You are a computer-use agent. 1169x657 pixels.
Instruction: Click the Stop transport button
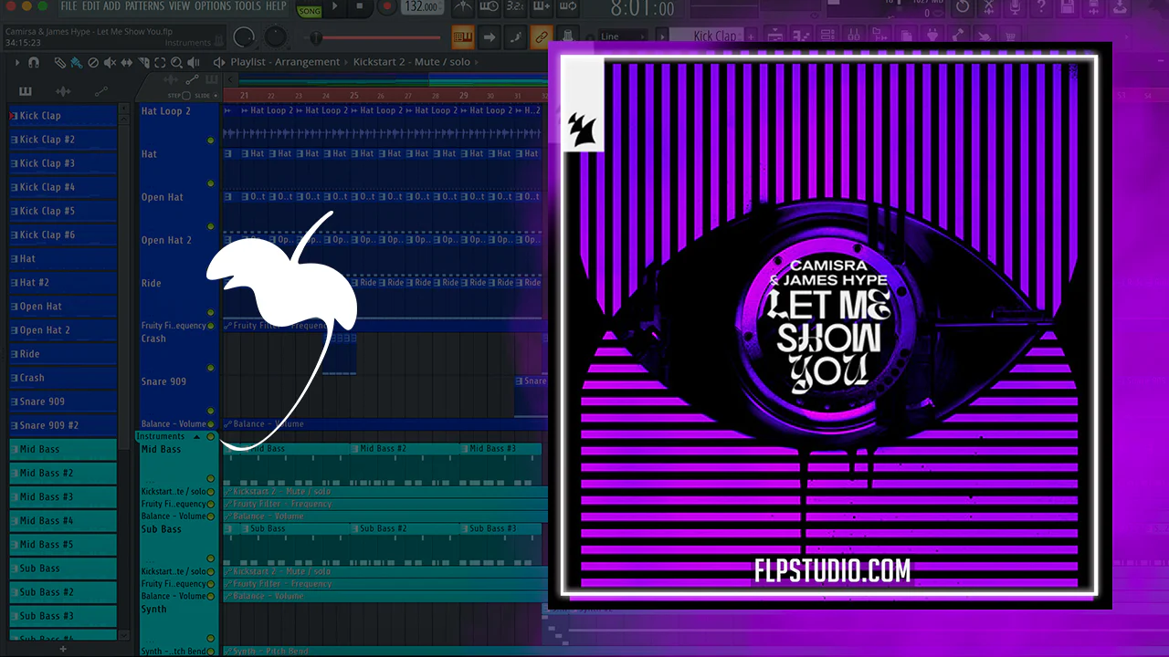[x=360, y=7]
